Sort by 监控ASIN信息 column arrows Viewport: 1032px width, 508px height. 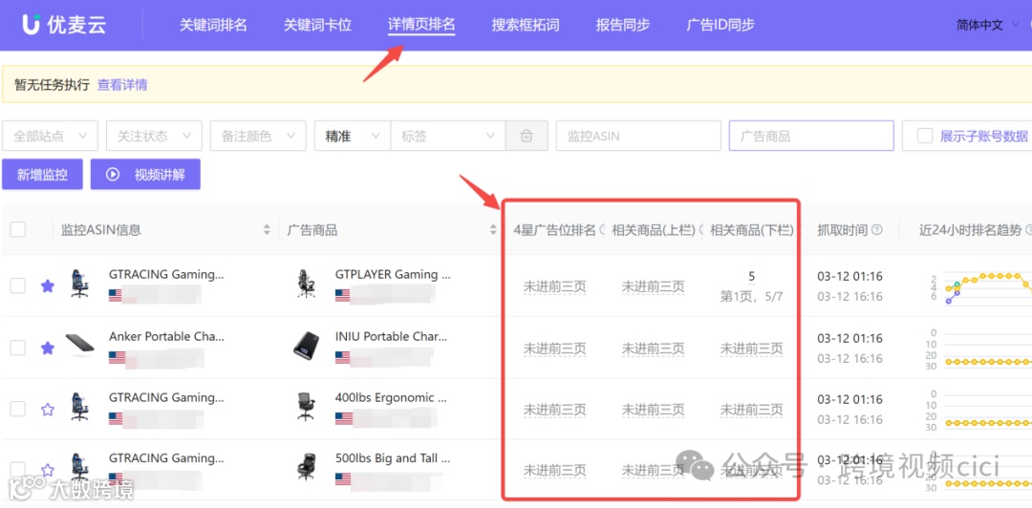[267, 230]
